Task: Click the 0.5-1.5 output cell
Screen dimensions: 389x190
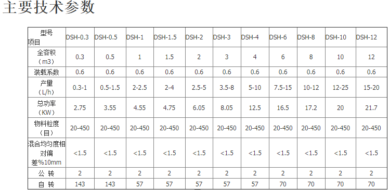Action: pos(110,88)
